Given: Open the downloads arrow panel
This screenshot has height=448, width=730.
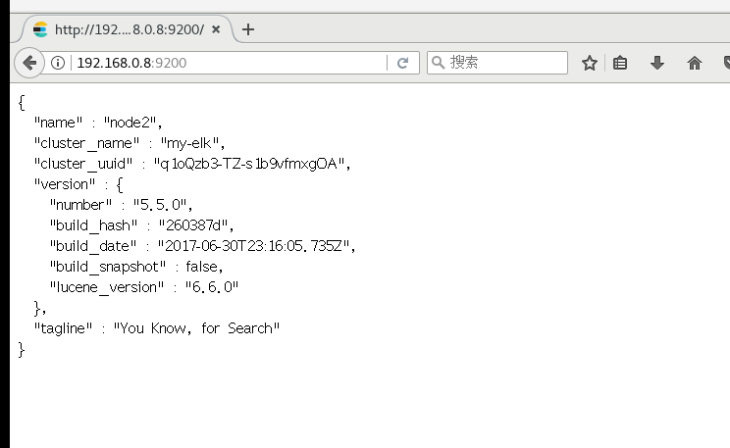Looking at the screenshot, I should coord(657,63).
